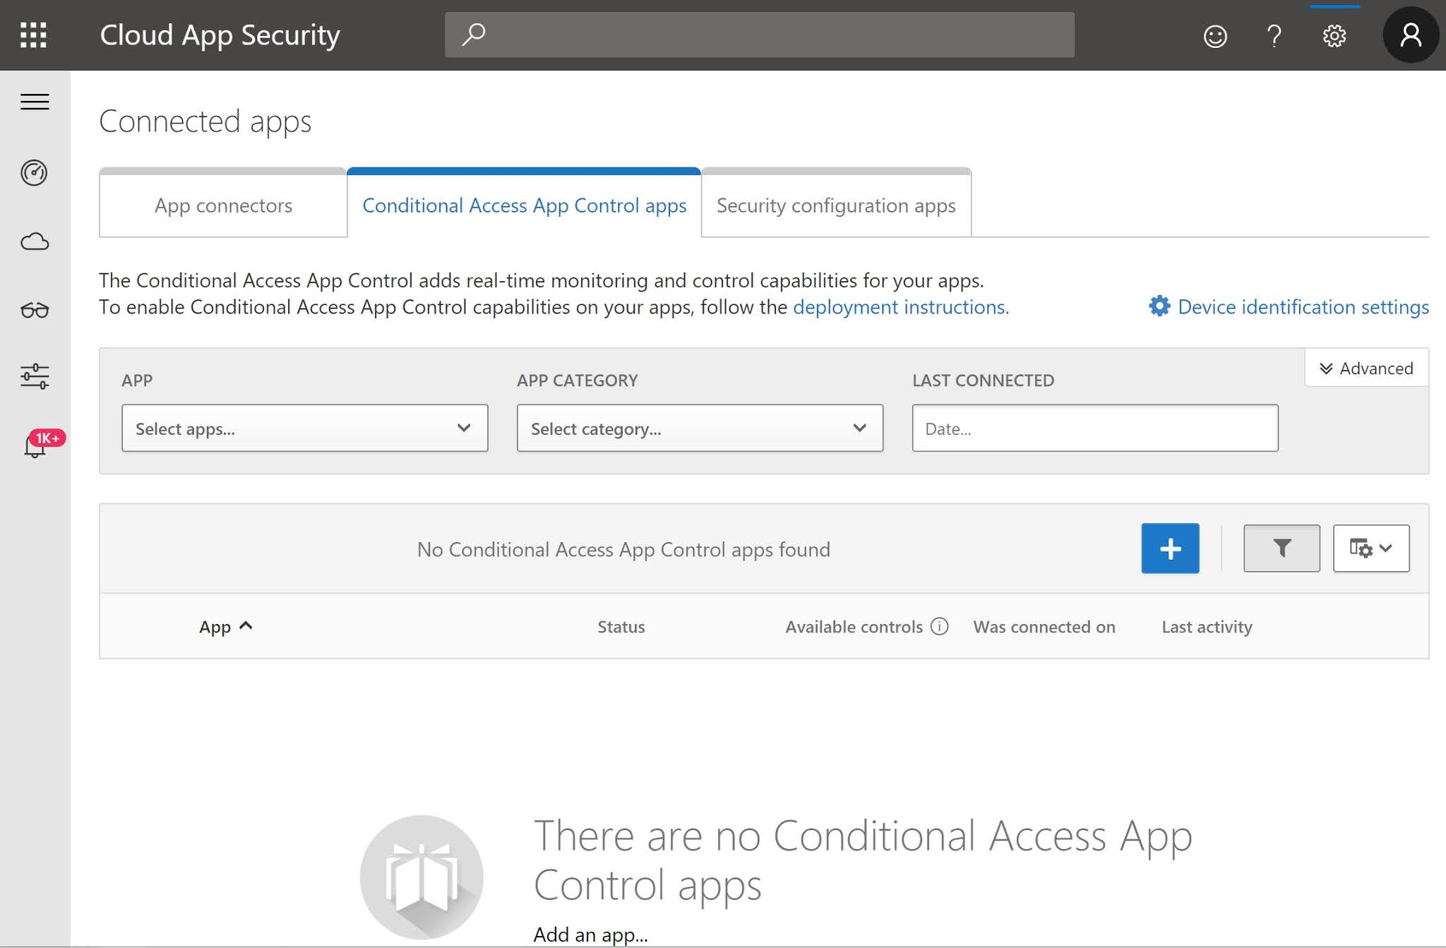
Task: Click the Date filter field
Action: click(x=1095, y=428)
